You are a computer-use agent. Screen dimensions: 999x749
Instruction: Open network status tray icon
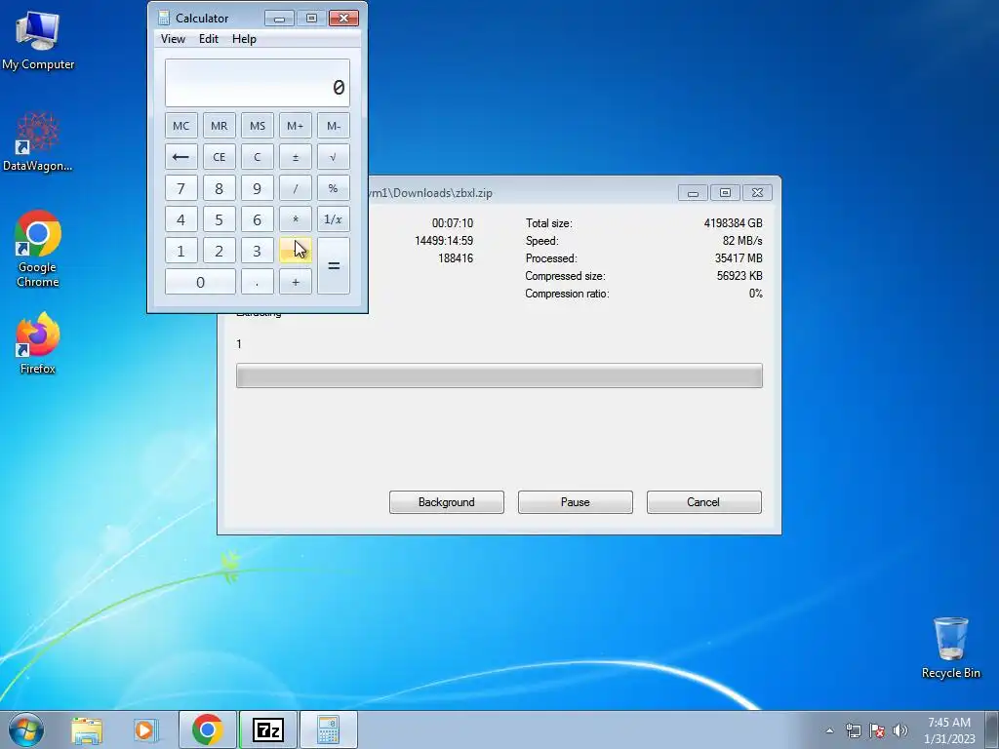coord(853,730)
